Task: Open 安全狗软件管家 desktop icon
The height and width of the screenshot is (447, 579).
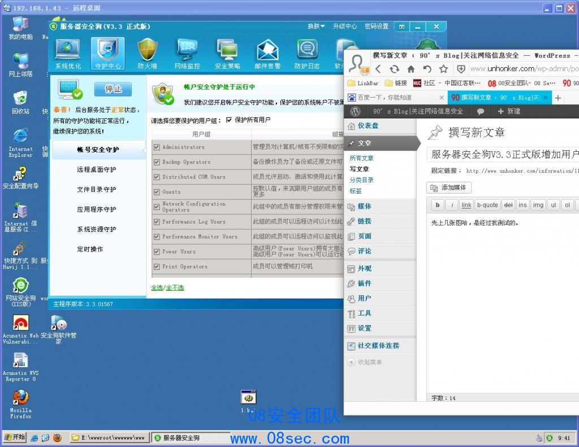Action: 58,330
